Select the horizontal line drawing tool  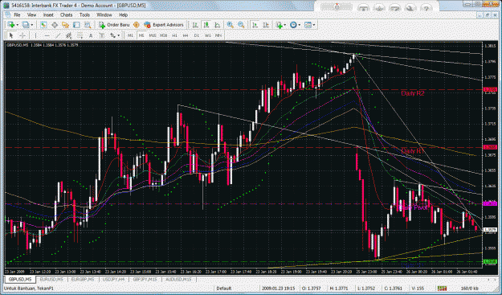tap(47, 35)
